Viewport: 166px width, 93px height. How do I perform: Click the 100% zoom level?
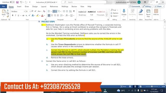click(x=163, y=87)
